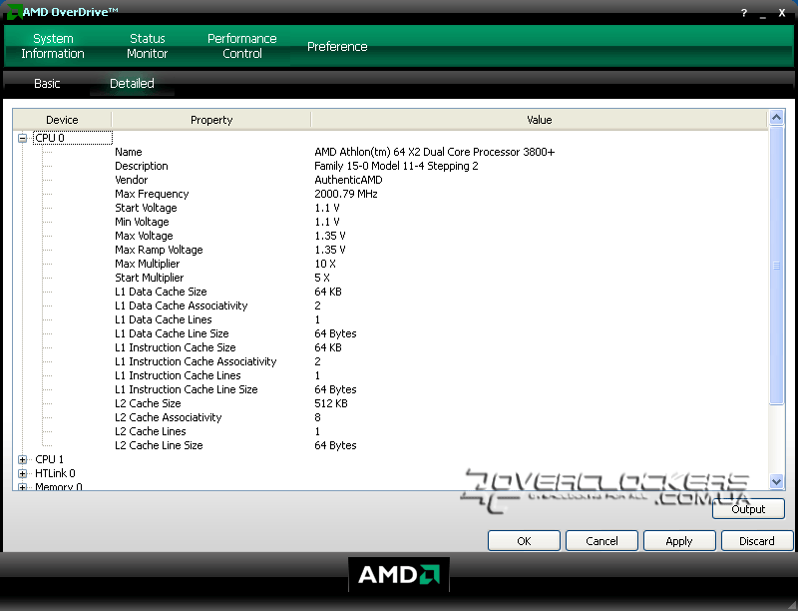
Task: Click the 2000.79 MHz value
Action: (345, 194)
